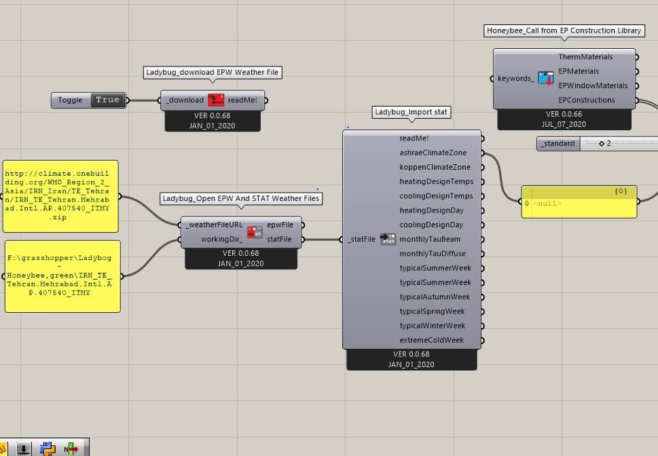Click the red Ladybug download EPW component icon
Screen dimensions: 658x456
point(216,100)
